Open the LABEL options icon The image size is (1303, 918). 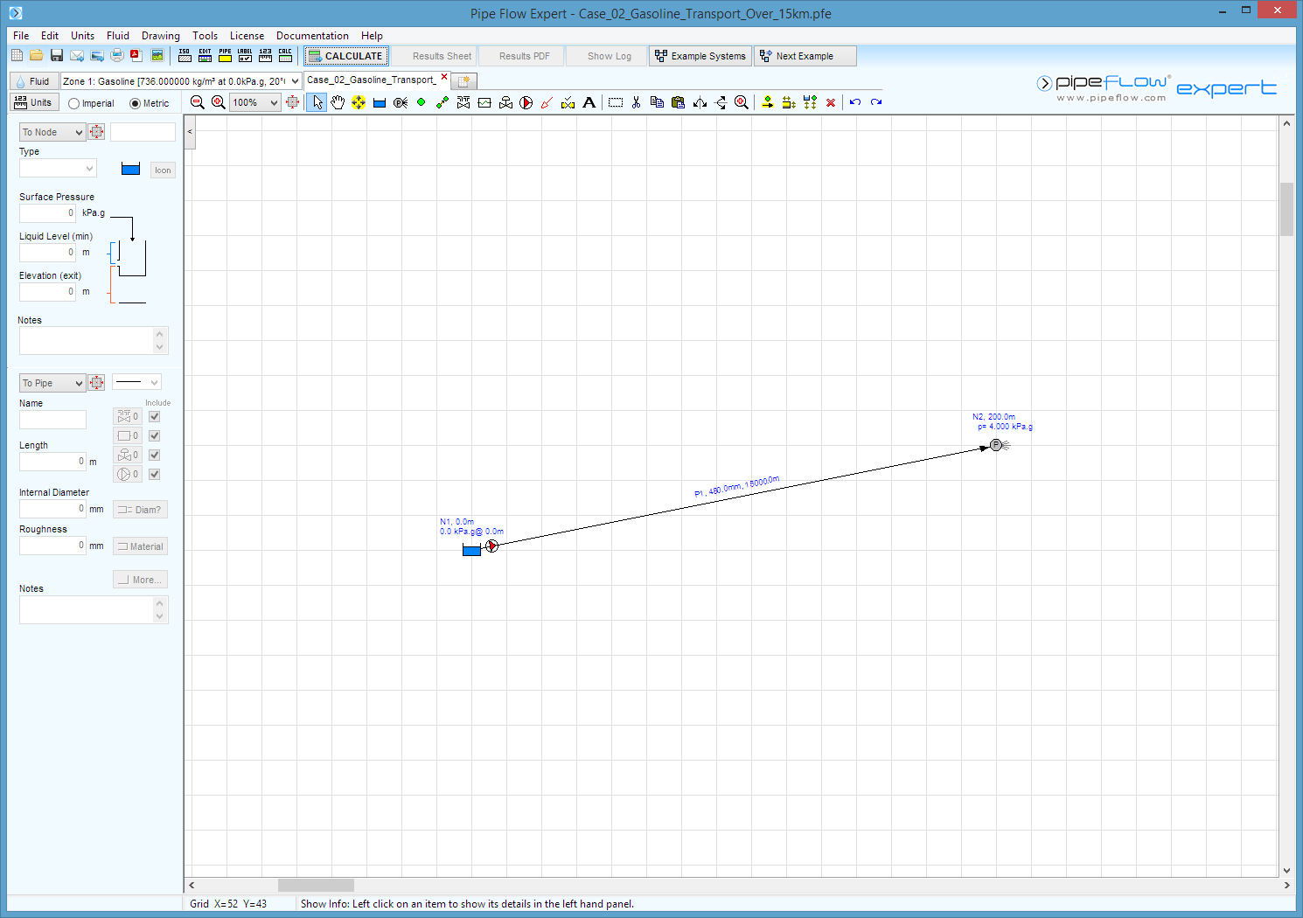click(x=245, y=56)
